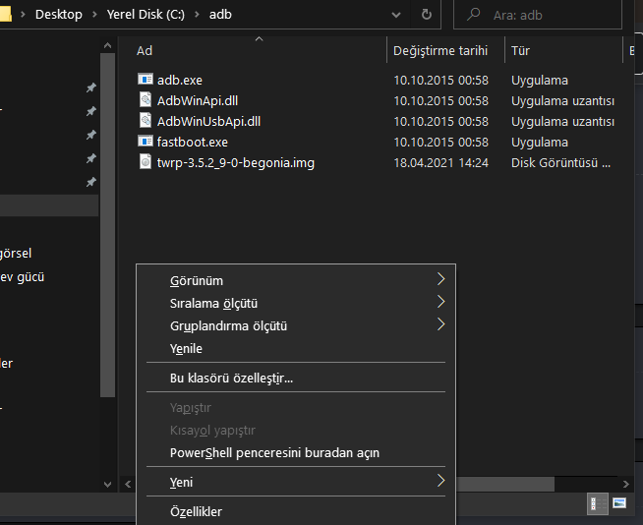Switch to large icons view in status bar
This screenshot has height=525, width=643.
click(619, 503)
